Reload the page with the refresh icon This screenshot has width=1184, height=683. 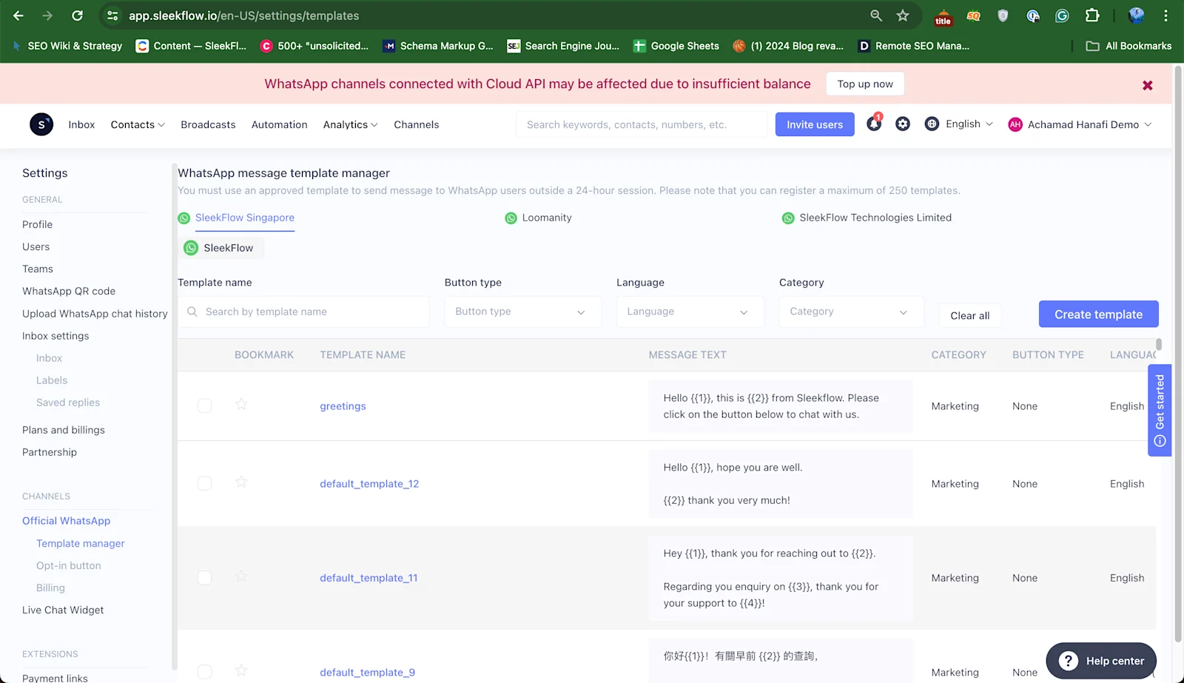[77, 16]
